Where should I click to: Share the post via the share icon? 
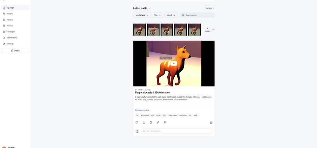pos(144,122)
